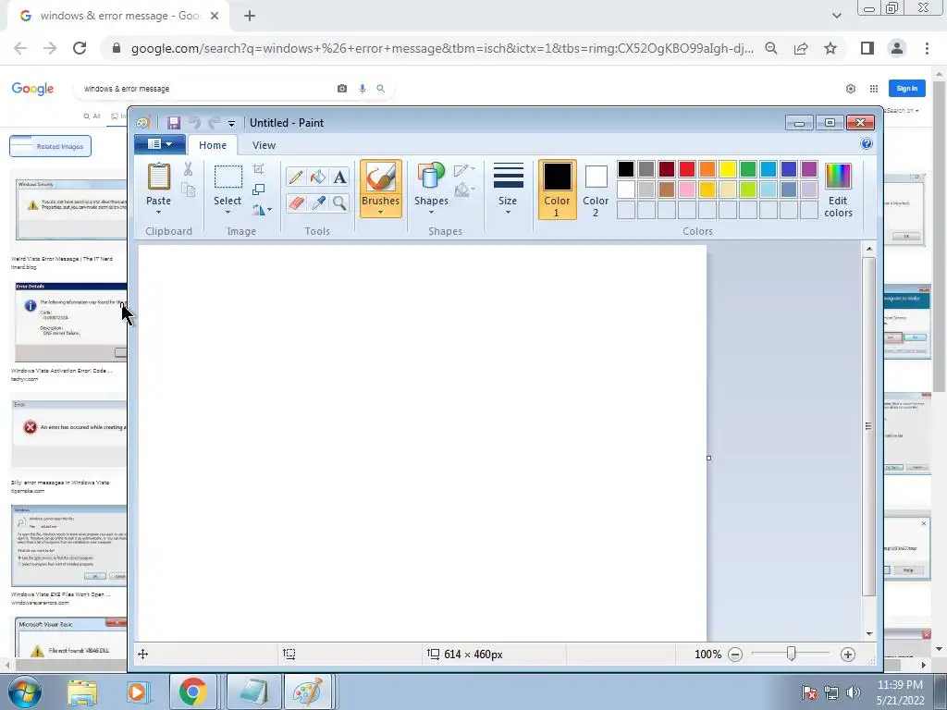Expand the Brushes dropdown arrow
The height and width of the screenshot is (710, 947).
pyautogui.click(x=380, y=212)
